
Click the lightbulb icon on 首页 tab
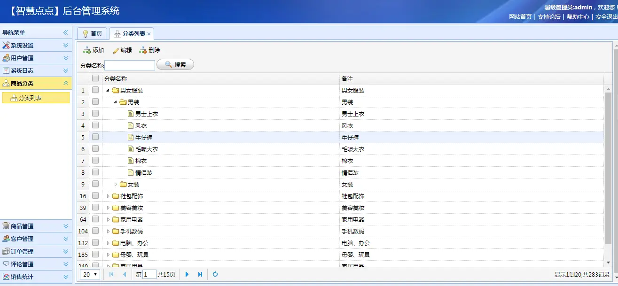[x=85, y=34]
